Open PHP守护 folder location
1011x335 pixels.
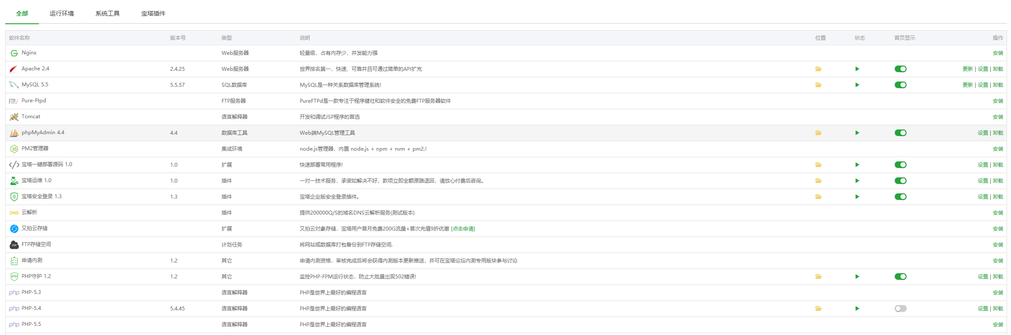[x=818, y=277]
